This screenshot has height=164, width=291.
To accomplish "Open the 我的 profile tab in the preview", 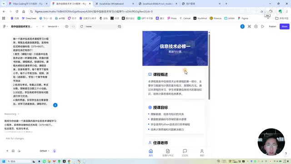I will click(x=202, y=153).
